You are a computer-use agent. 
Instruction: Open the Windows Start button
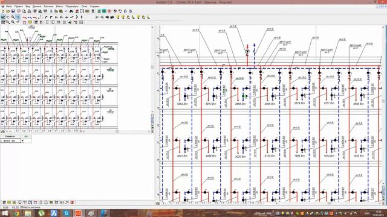(x=4, y=213)
